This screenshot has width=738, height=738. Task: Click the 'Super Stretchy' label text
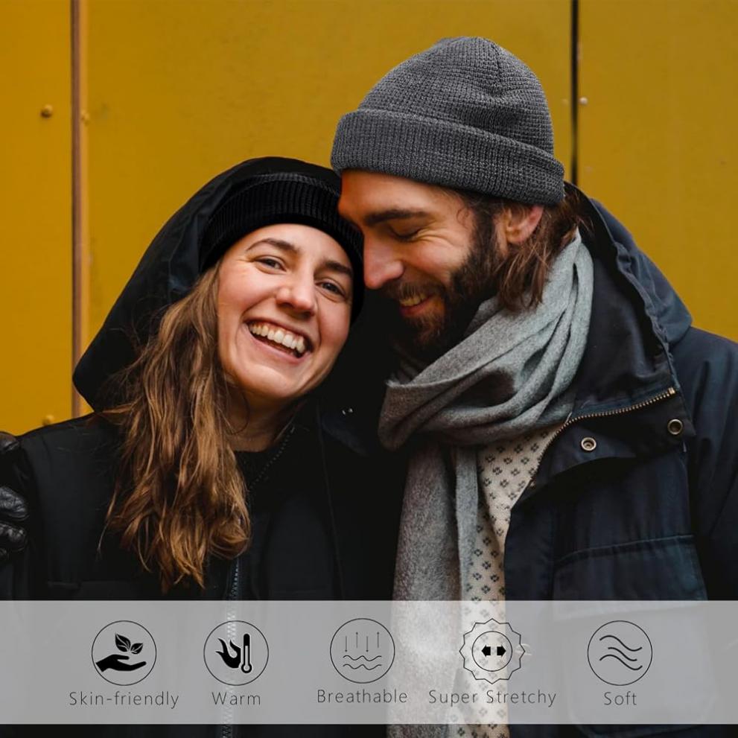coord(492,697)
